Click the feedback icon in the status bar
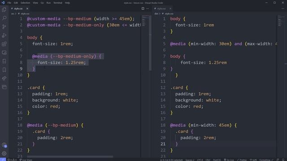 pyautogui.click(x=278, y=160)
